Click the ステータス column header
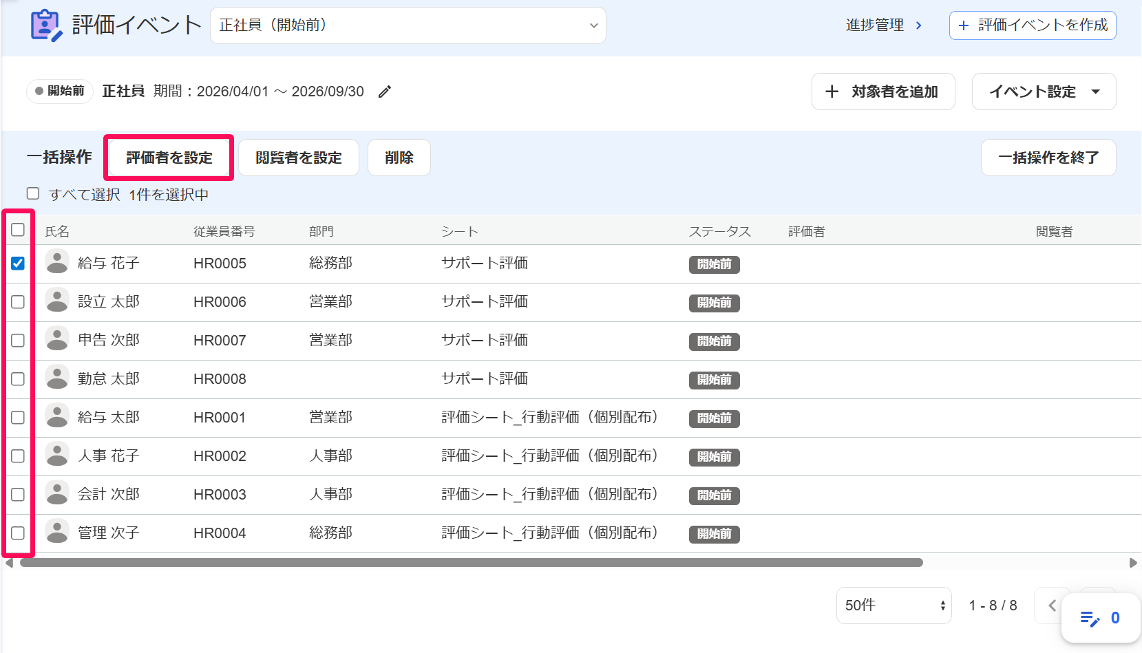Viewport: 1142px width, 653px height. coord(720,232)
